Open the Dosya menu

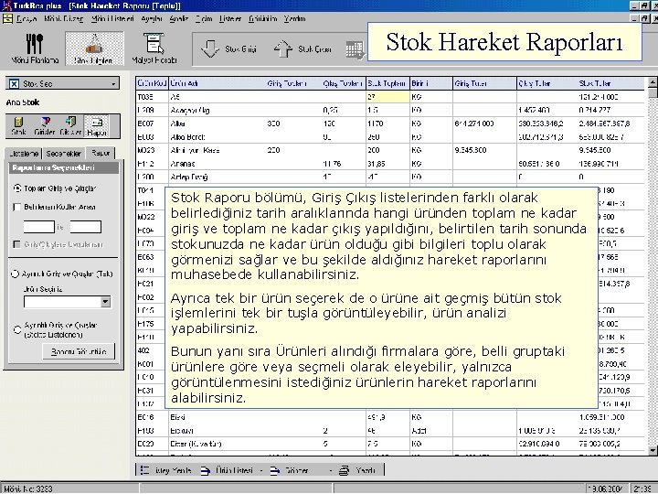[x=27, y=19]
